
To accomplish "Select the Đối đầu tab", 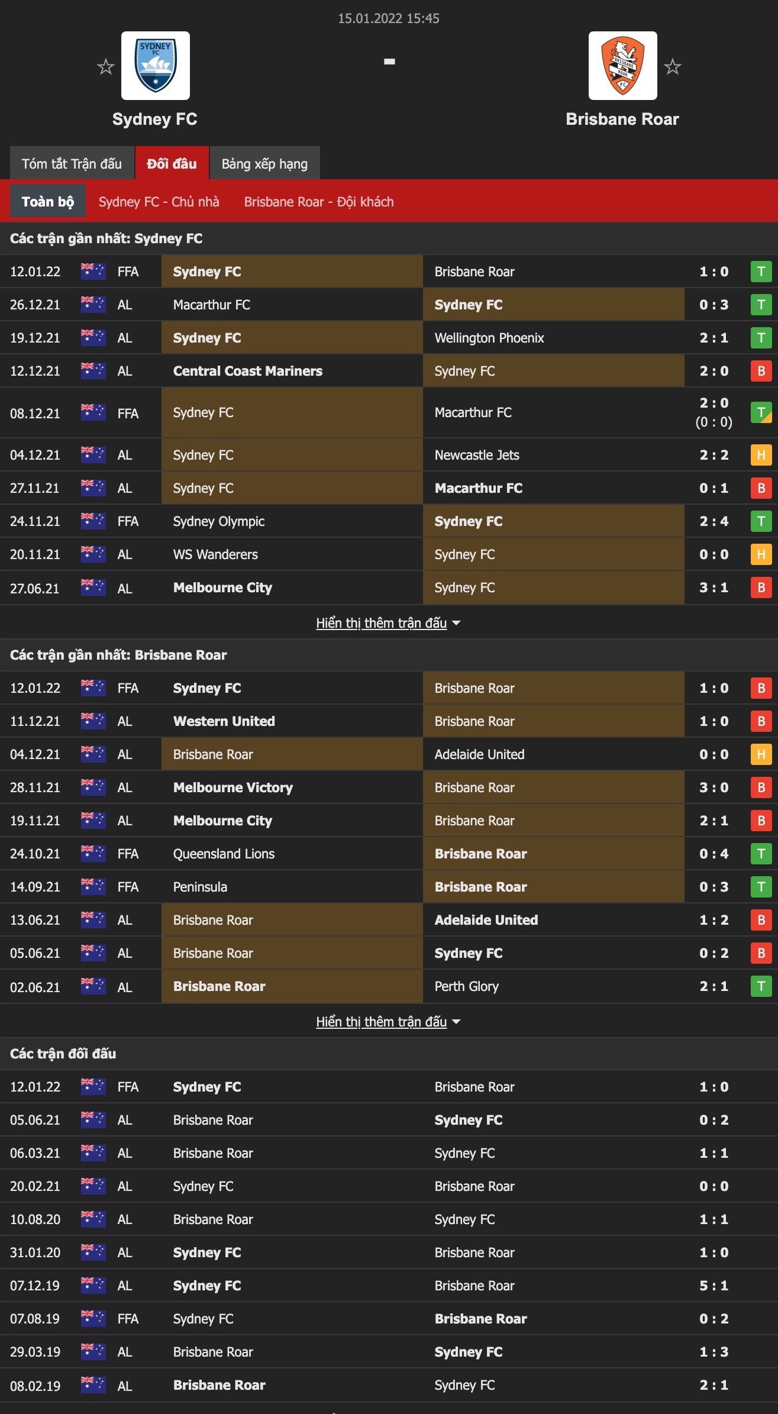I will click(172, 163).
